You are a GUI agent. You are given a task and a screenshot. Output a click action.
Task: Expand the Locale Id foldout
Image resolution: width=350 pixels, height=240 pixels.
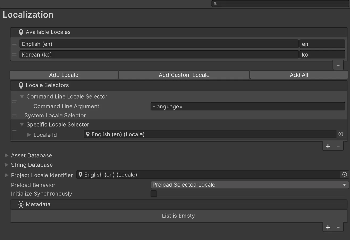click(29, 135)
